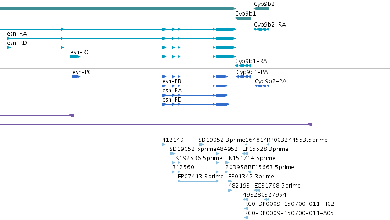Click the 412149 arrow glyph
This screenshot has height=220, width=390.
coord(164,145)
